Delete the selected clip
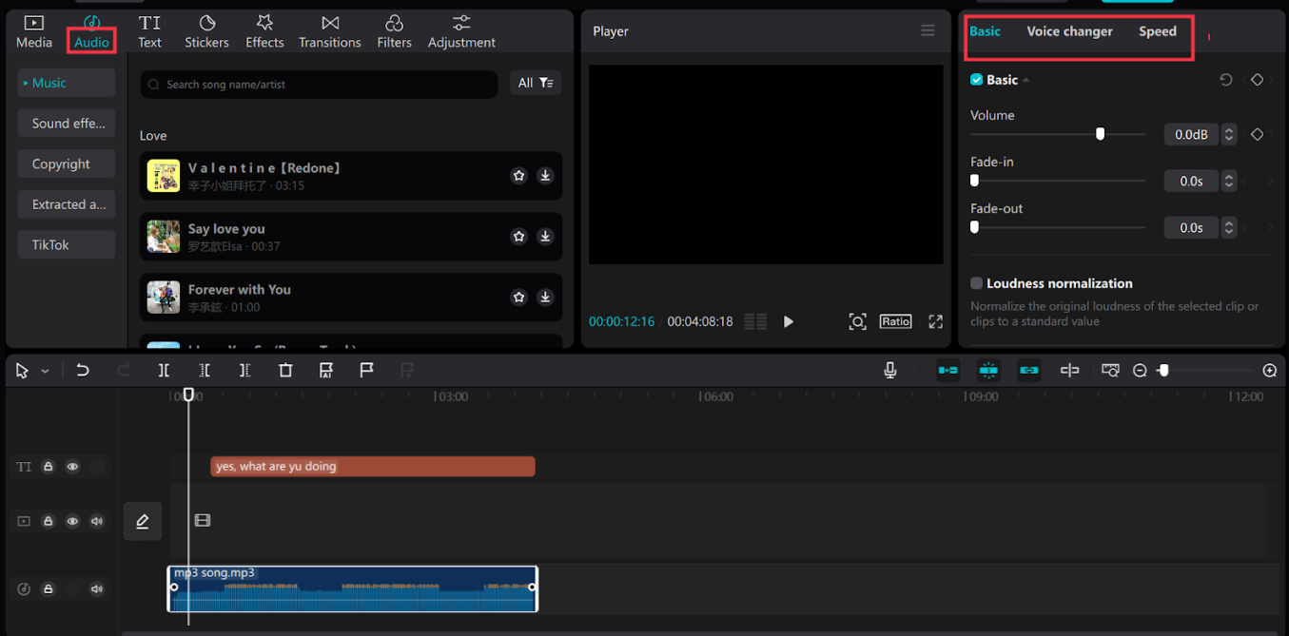This screenshot has width=1289, height=636. coord(285,371)
